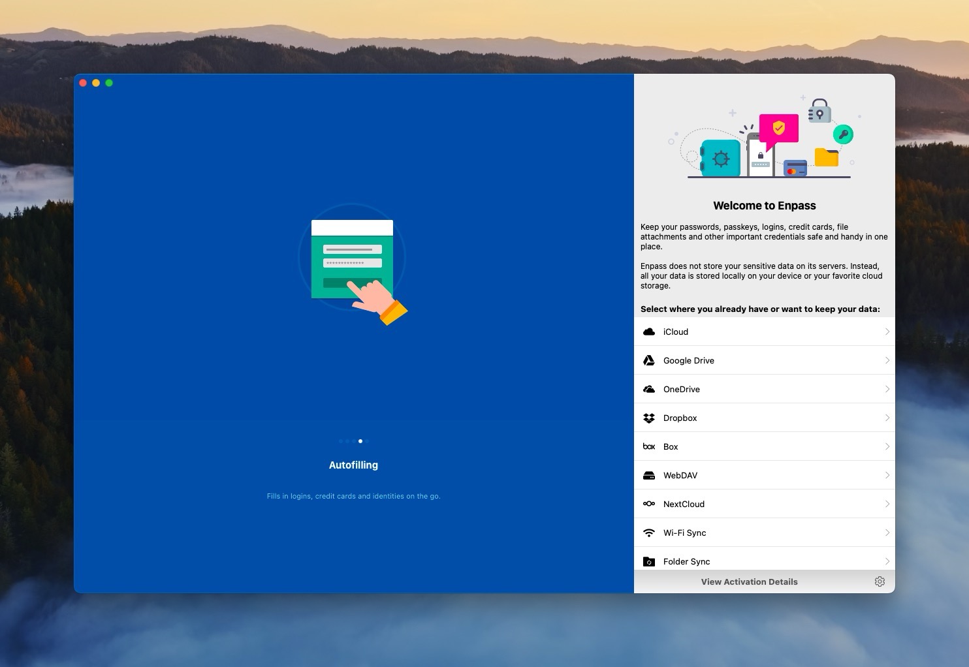
Task: Zoom the Enpass window with green button
Action: [x=109, y=83]
